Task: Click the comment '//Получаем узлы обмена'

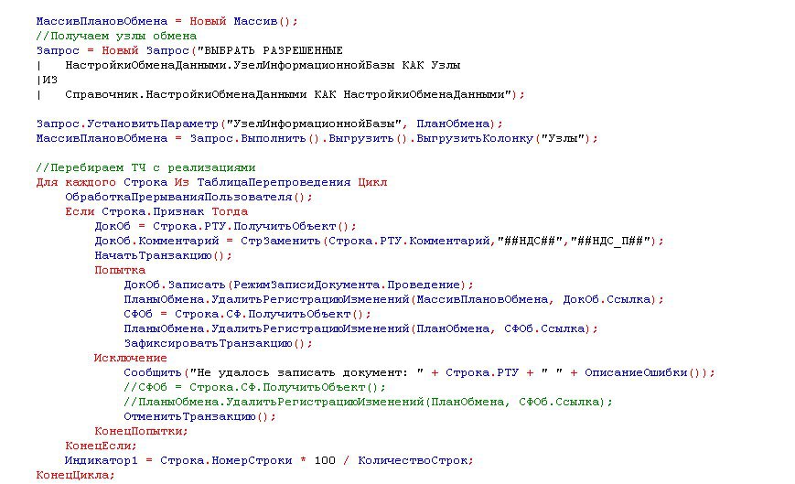Action: coord(116,36)
